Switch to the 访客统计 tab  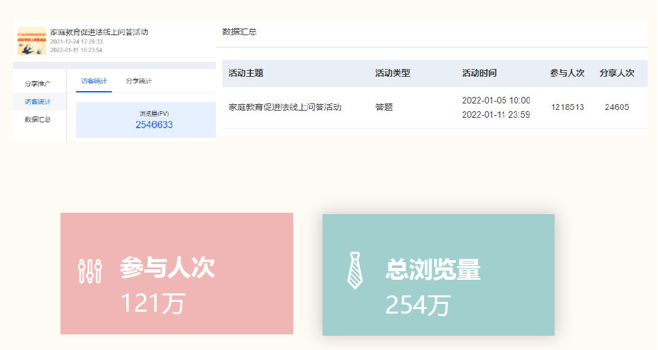coord(94,81)
